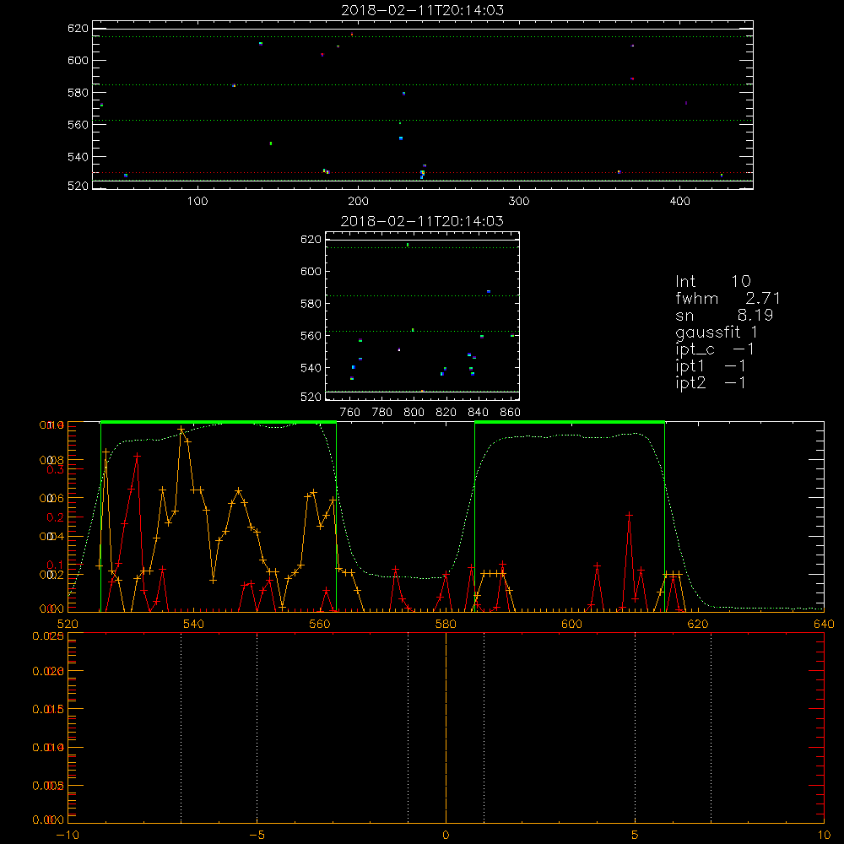Click the dotted vertical line at -7 in bottom plot
The image size is (844, 844).
pos(181,728)
